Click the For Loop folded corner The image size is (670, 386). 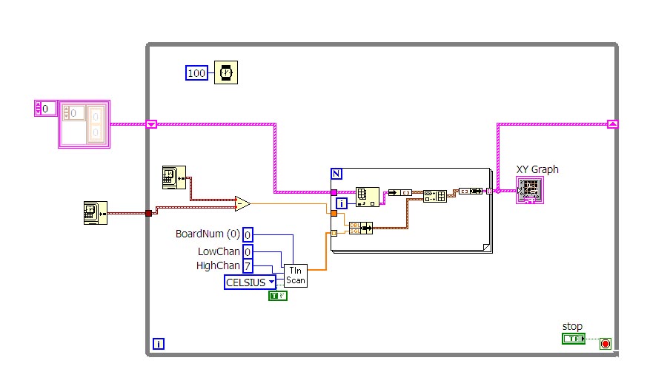pos(486,247)
